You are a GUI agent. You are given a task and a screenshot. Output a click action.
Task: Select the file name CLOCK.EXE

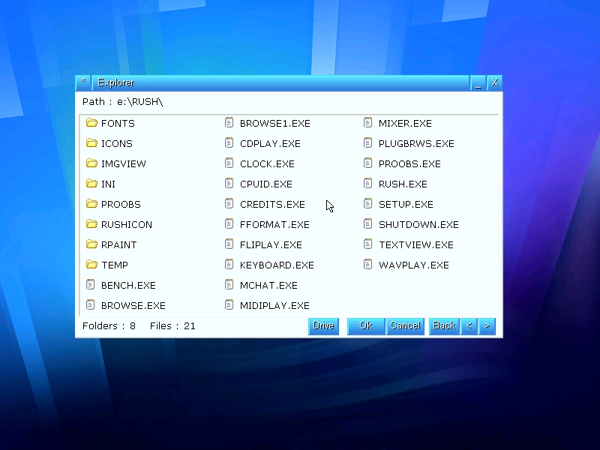(267, 163)
